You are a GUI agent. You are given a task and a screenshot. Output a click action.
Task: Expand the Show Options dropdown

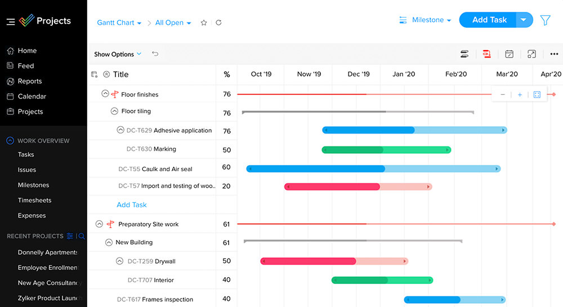pos(118,54)
